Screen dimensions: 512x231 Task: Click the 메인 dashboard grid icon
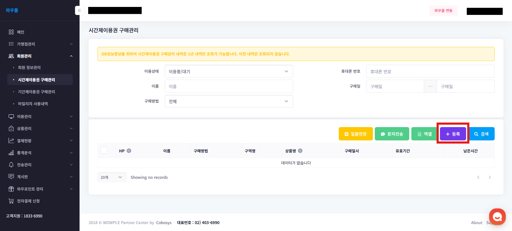click(11, 32)
